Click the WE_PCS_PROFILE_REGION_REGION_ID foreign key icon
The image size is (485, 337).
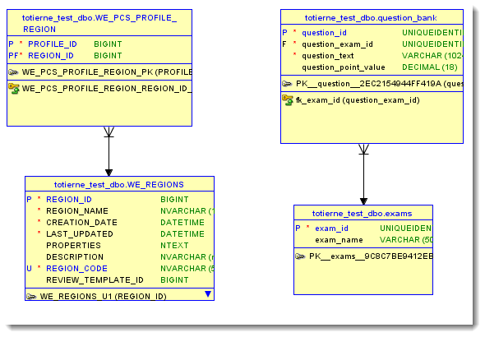[14, 89]
